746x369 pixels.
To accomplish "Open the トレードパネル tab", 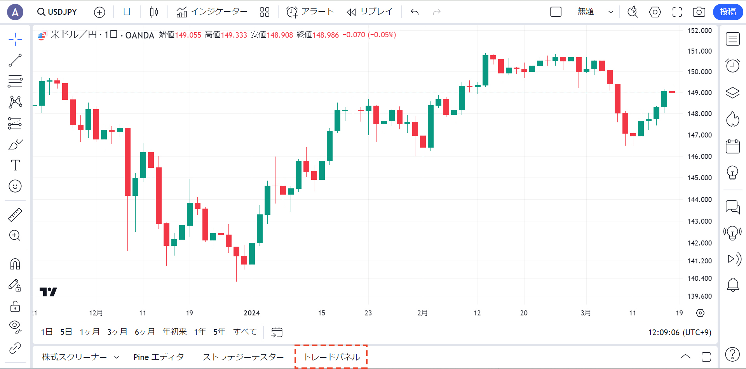I will pyautogui.click(x=331, y=357).
